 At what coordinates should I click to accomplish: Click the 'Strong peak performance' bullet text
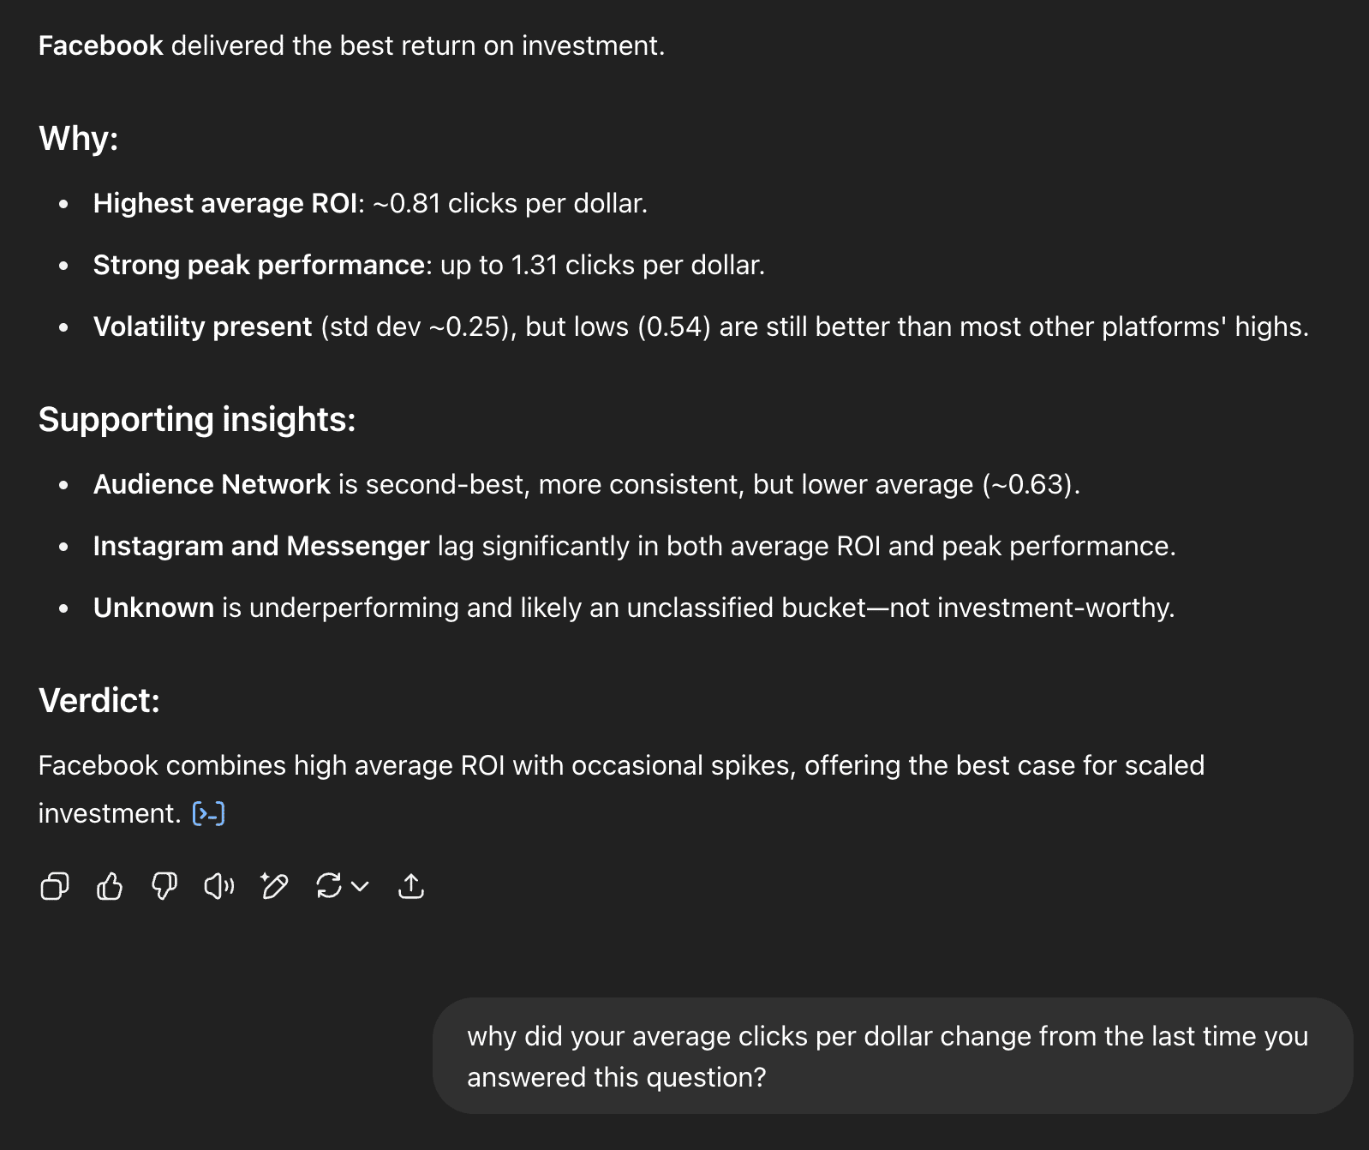(x=259, y=265)
